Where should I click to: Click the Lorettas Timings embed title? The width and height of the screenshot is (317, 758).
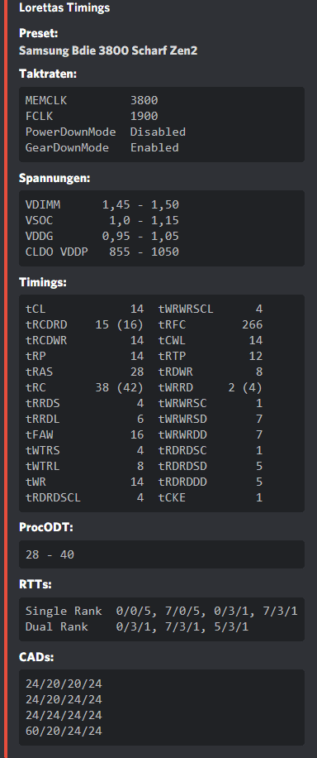[x=64, y=7]
